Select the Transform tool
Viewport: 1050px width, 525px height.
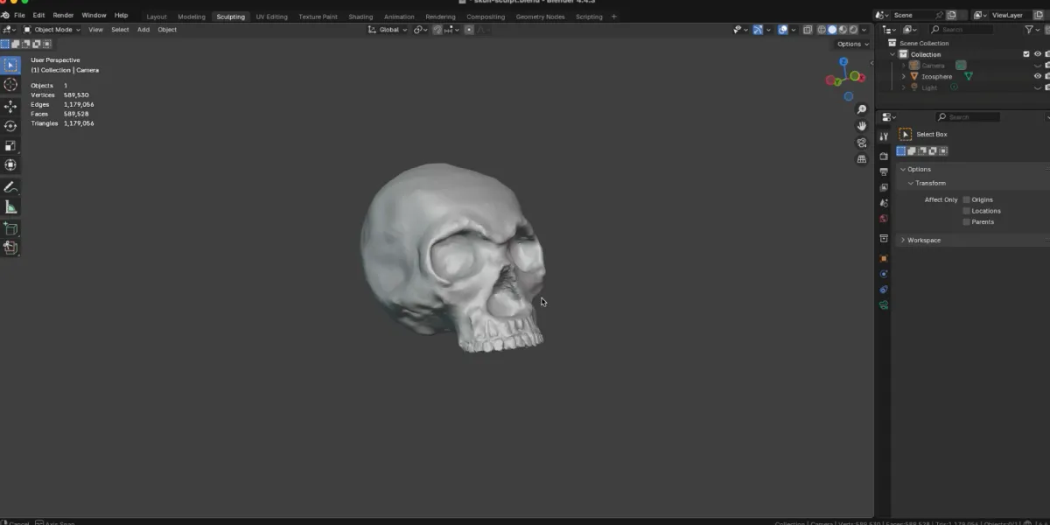pos(10,164)
